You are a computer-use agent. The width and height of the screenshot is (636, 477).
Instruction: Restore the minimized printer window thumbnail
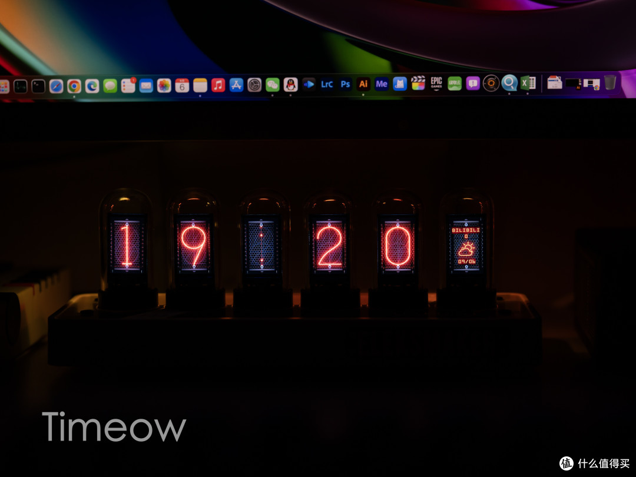coord(555,82)
